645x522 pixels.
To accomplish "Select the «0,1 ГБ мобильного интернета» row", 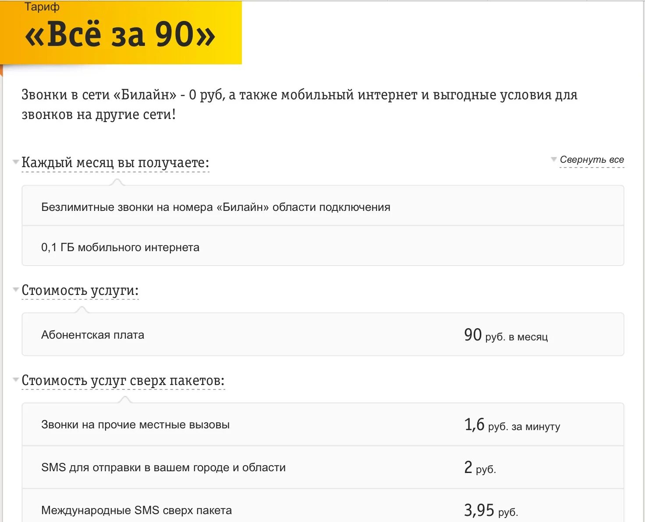I will [323, 246].
